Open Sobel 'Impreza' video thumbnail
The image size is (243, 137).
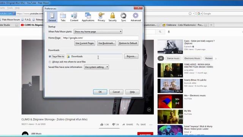(x=170, y=130)
